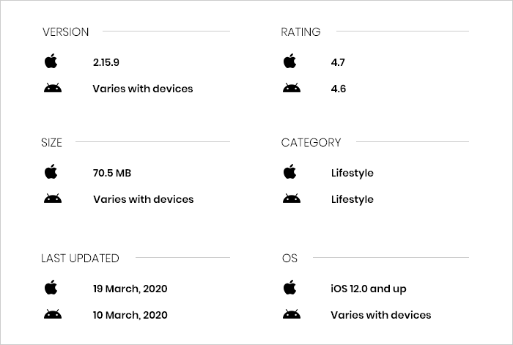513x345 pixels.
Task: Click the RATING section heading
Action: 300,32
